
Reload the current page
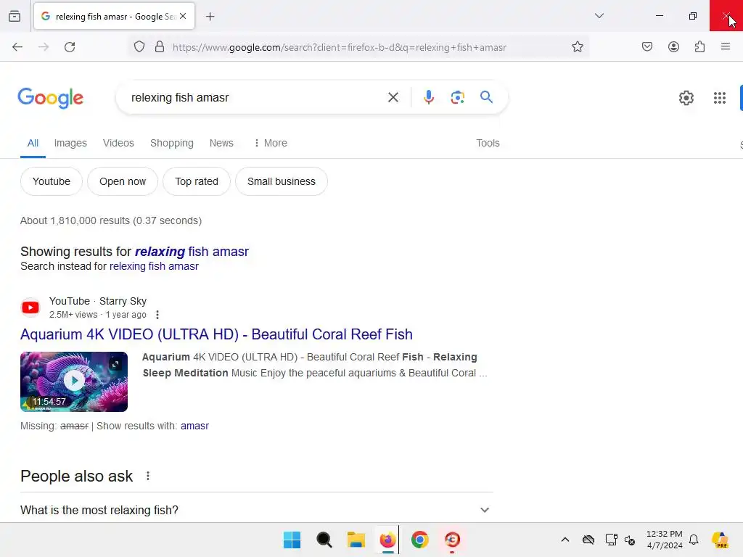70,47
